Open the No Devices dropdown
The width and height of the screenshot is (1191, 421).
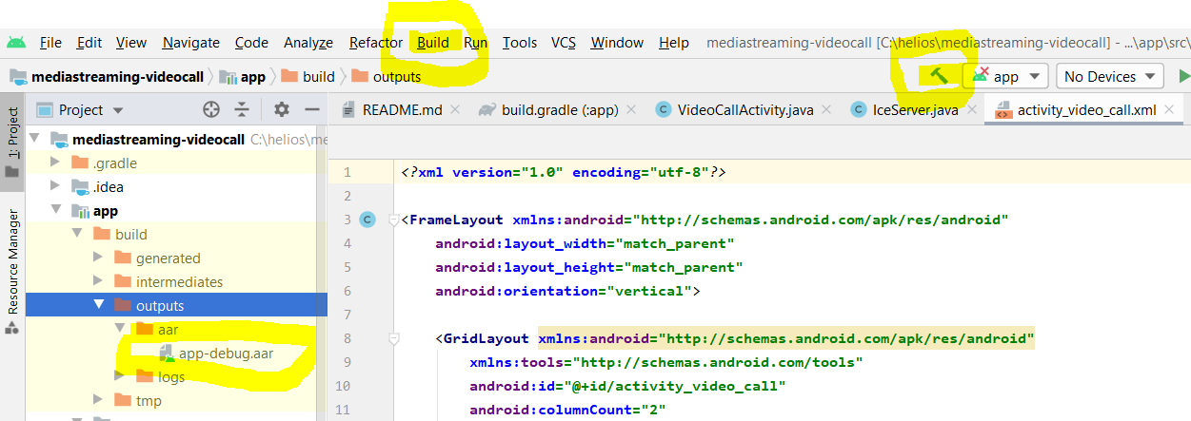1110,76
